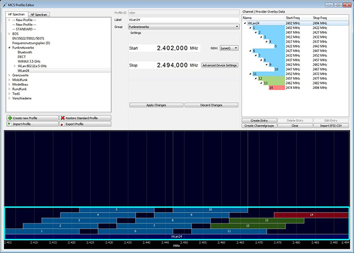
Task: Click the blue channel 1 bar in spectrum
Action: pos(42,231)
